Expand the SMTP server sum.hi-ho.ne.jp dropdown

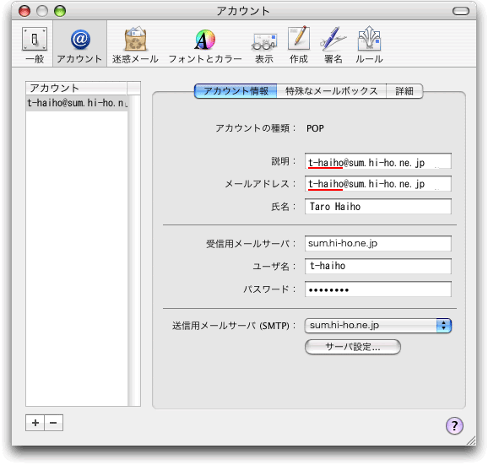(x=378, y=326)
